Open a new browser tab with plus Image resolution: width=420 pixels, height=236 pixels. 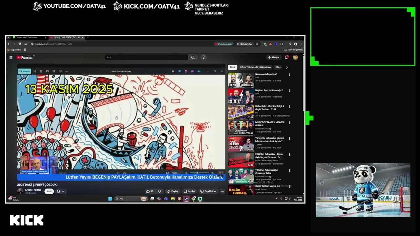(88, 37)
